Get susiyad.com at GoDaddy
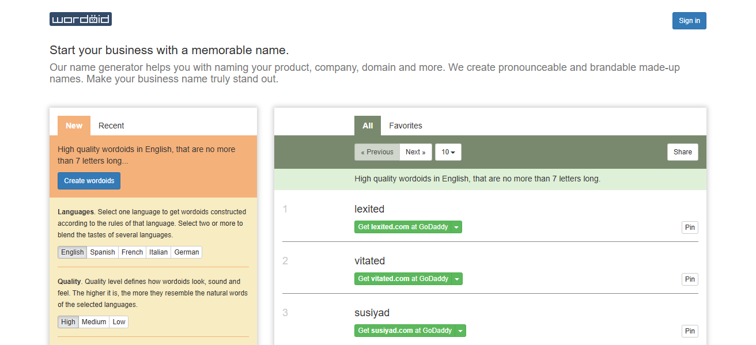This screenshot has width=756, height=345. pyautogui.click(x=405, y=331)
